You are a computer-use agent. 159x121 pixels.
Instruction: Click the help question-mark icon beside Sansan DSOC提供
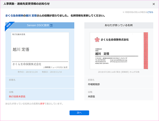[x=51, y=25]
